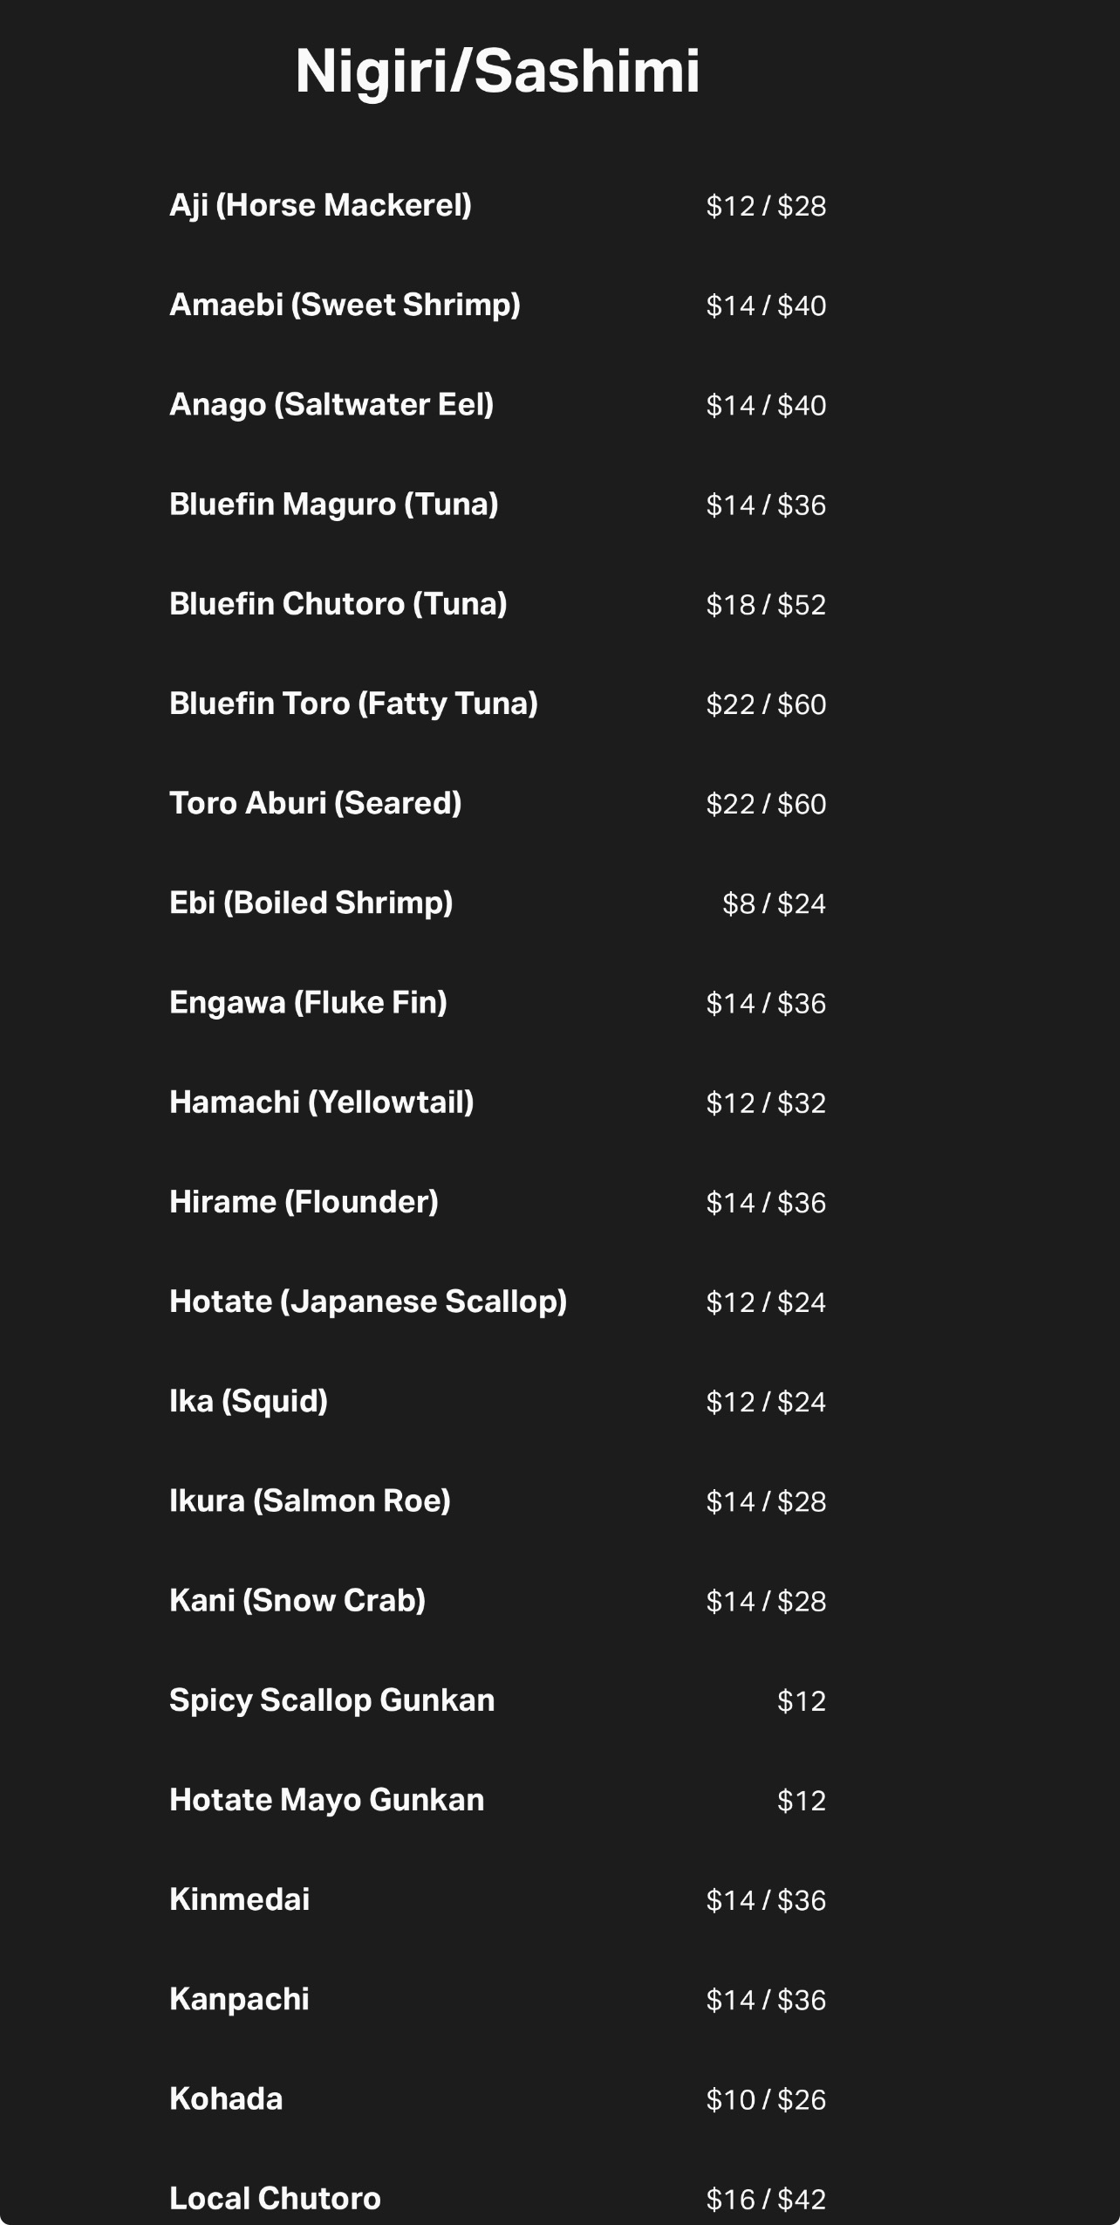Viewport: 1120px width, 2225px height.
Task: Select Aji (Horse Mackerel) menu item
Action: (x=497, y=205)
